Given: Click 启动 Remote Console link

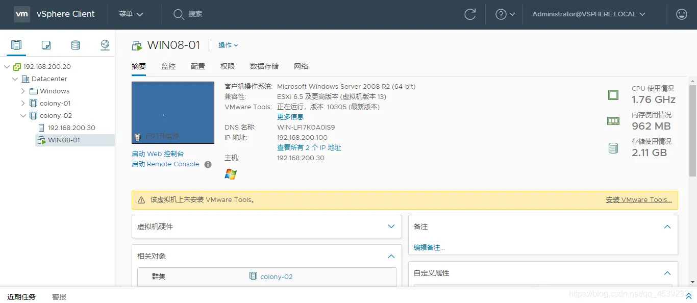Looking at the screenshot, I should click(165, 164).
